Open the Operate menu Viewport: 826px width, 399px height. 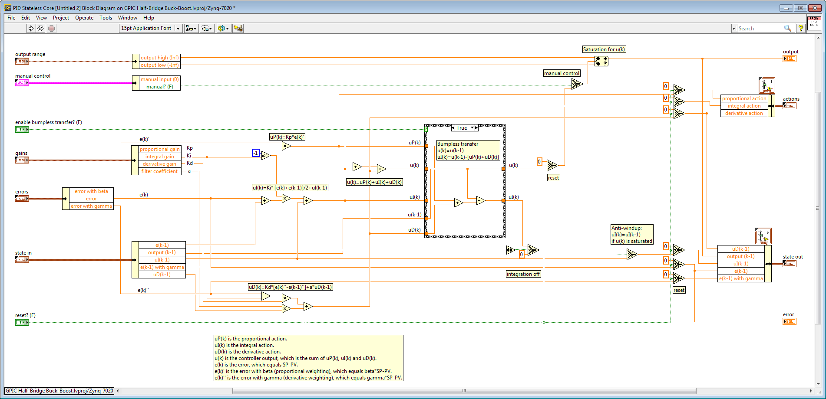[x=84, y=18]
